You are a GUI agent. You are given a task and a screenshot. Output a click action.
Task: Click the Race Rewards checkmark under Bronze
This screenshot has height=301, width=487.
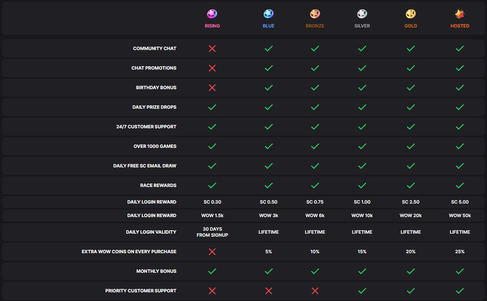pos(315,185)
